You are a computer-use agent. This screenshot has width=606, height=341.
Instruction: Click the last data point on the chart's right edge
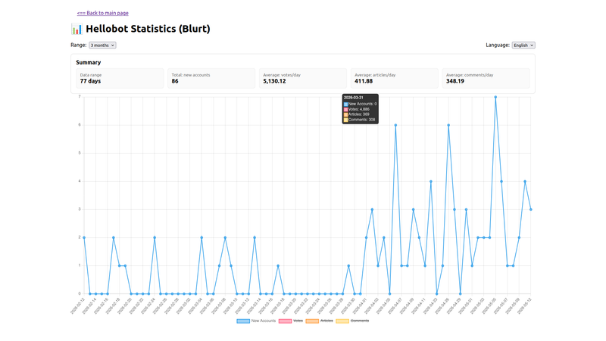click(x=531, y=210)
